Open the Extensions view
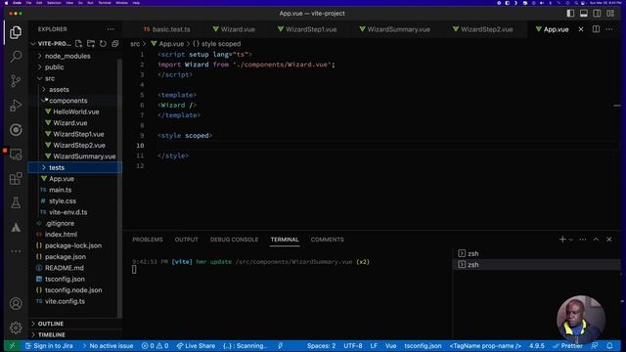Screen dimensions: 626x352 16,179
